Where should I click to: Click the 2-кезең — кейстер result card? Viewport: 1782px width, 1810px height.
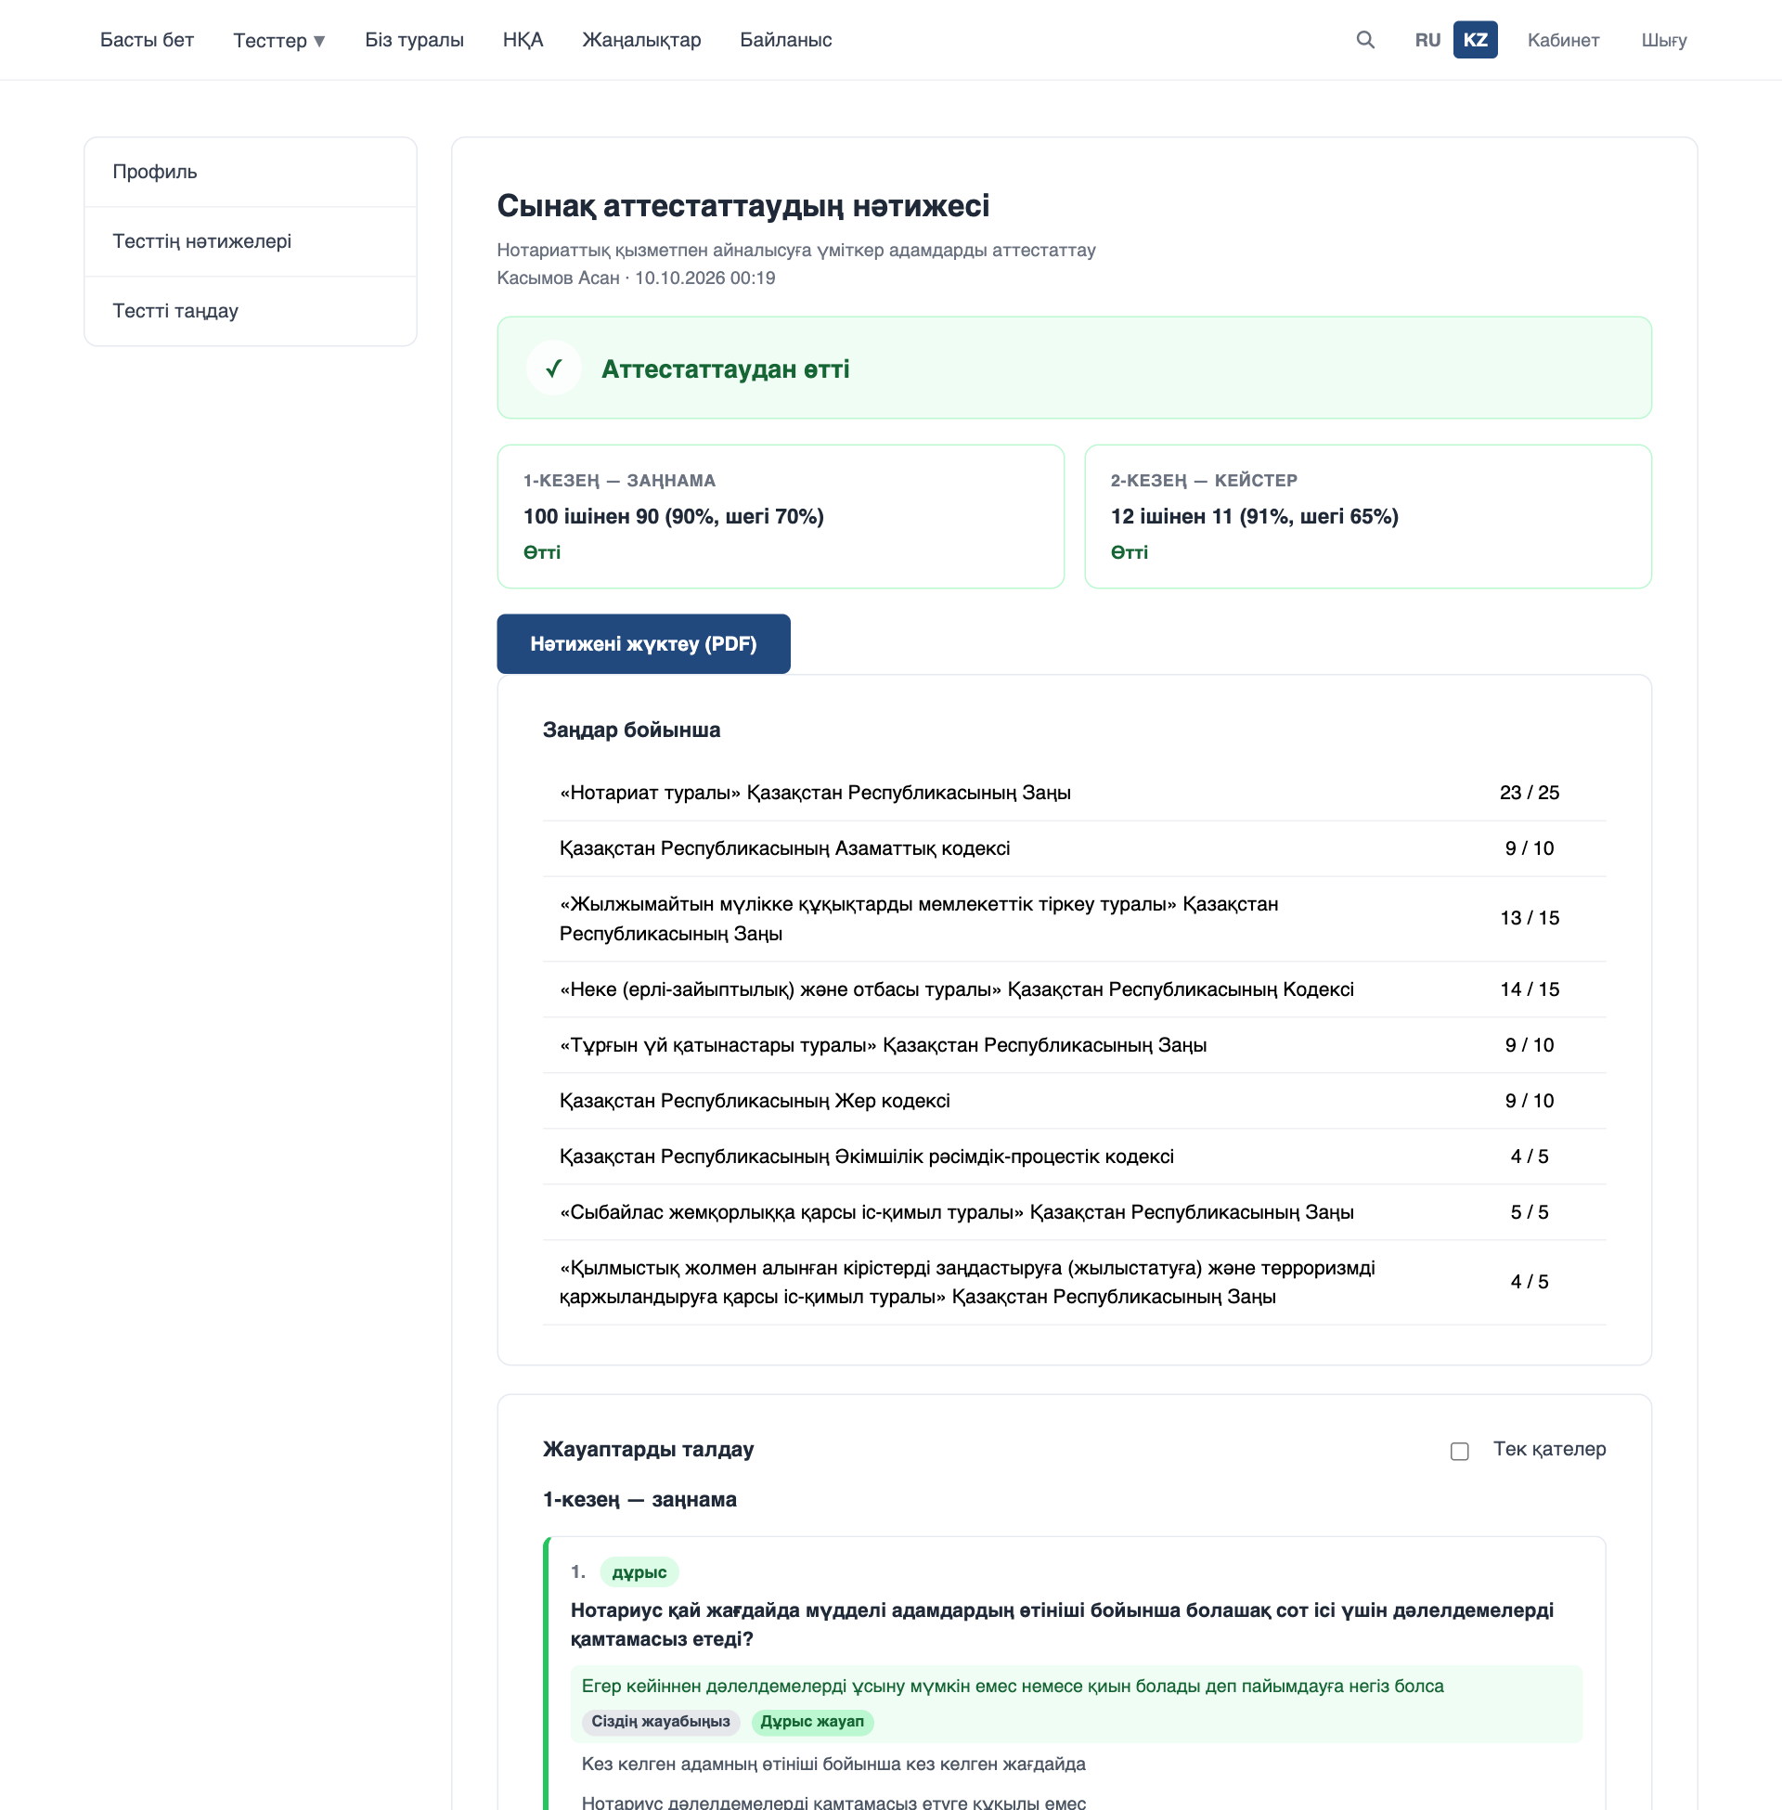coord(1367,516)
